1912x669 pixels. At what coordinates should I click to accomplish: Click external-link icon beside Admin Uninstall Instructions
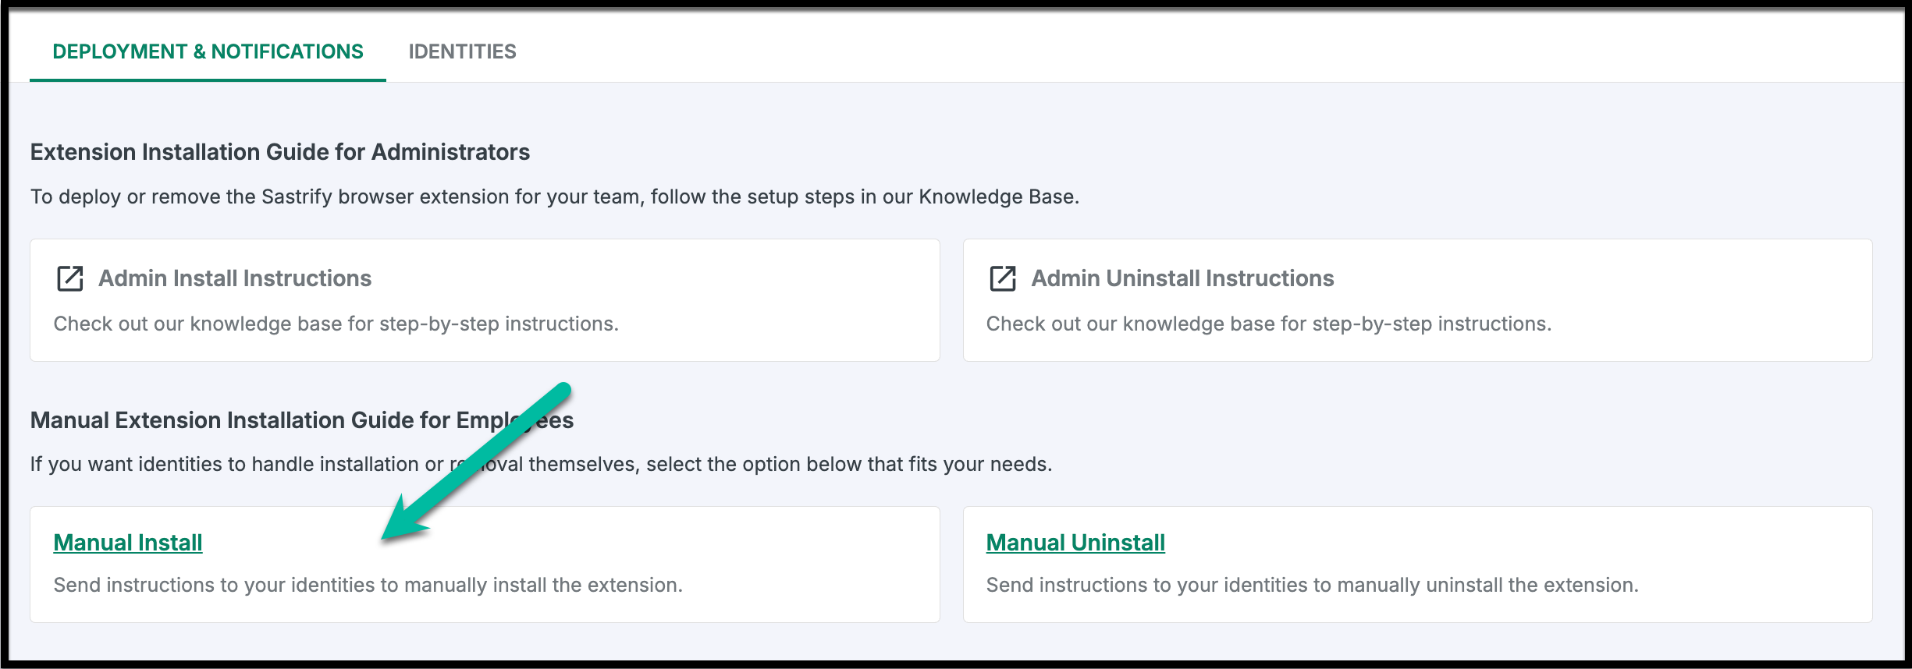(1003, 278)
